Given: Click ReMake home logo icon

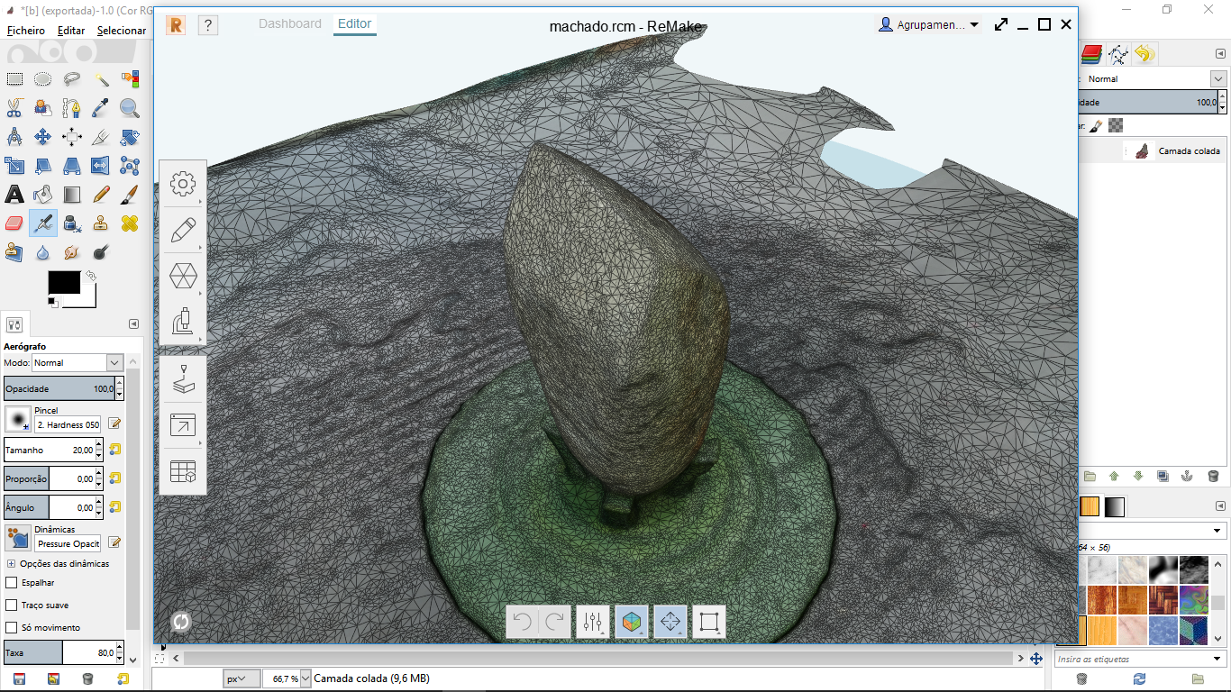Looking at the screenshot, I should coord(175,25).
